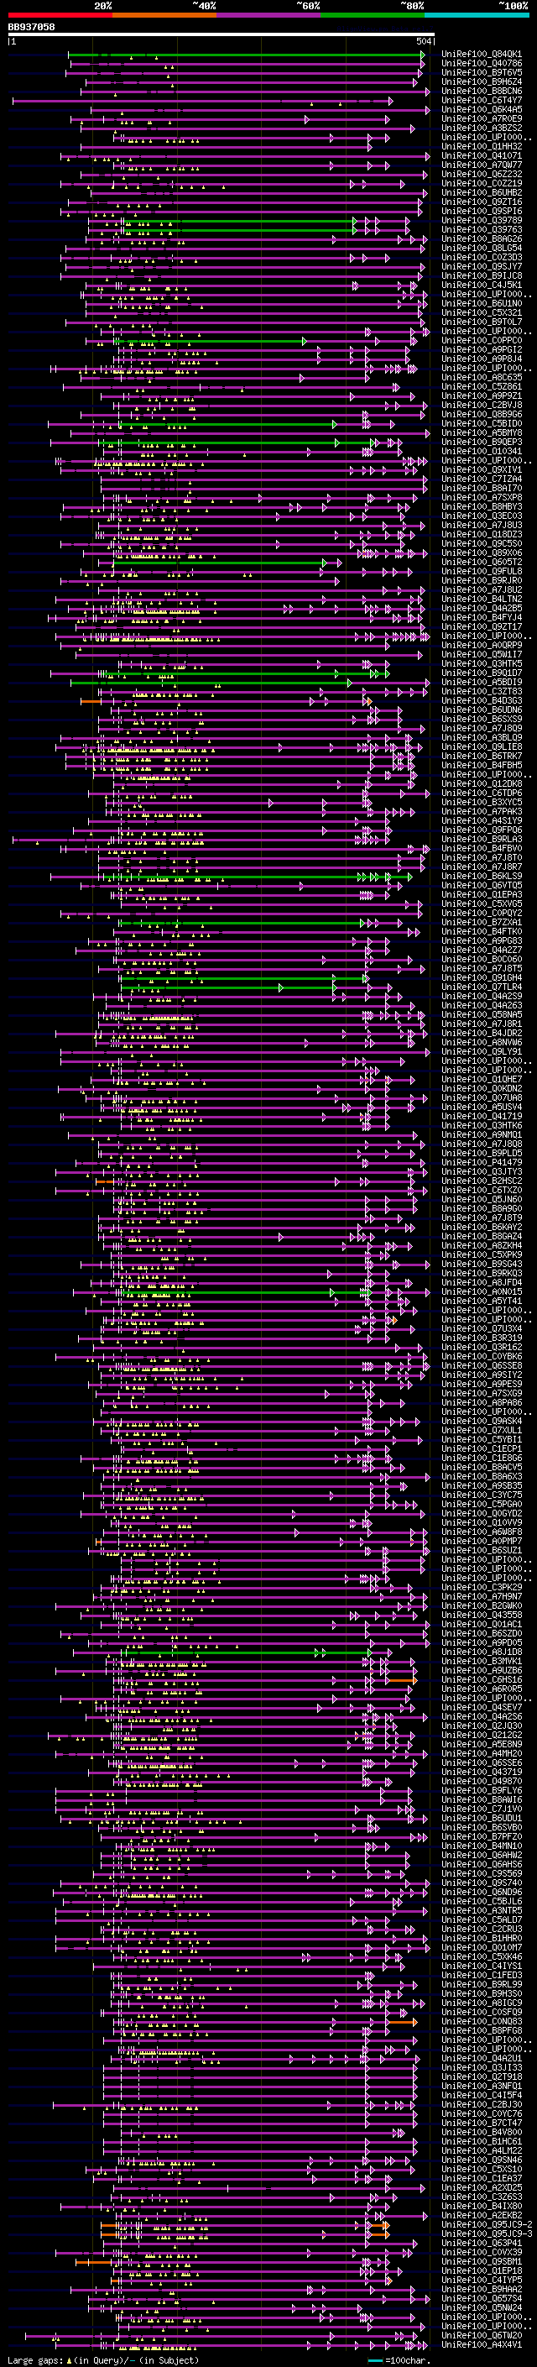Click UniRef100_Q9XIV1 name
The width and height of the screenshot is (537, 2367).
tap(481, 469)
